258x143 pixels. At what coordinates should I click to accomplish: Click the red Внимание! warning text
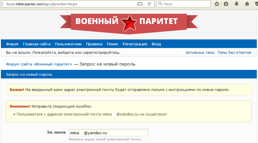pos(20,106)
